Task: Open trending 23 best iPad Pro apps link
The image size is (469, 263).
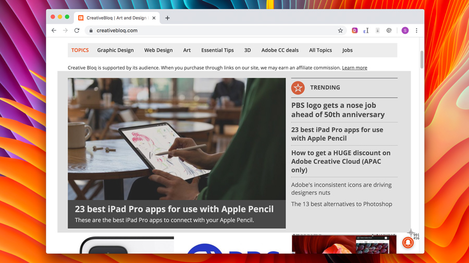Action: point(337,134)
